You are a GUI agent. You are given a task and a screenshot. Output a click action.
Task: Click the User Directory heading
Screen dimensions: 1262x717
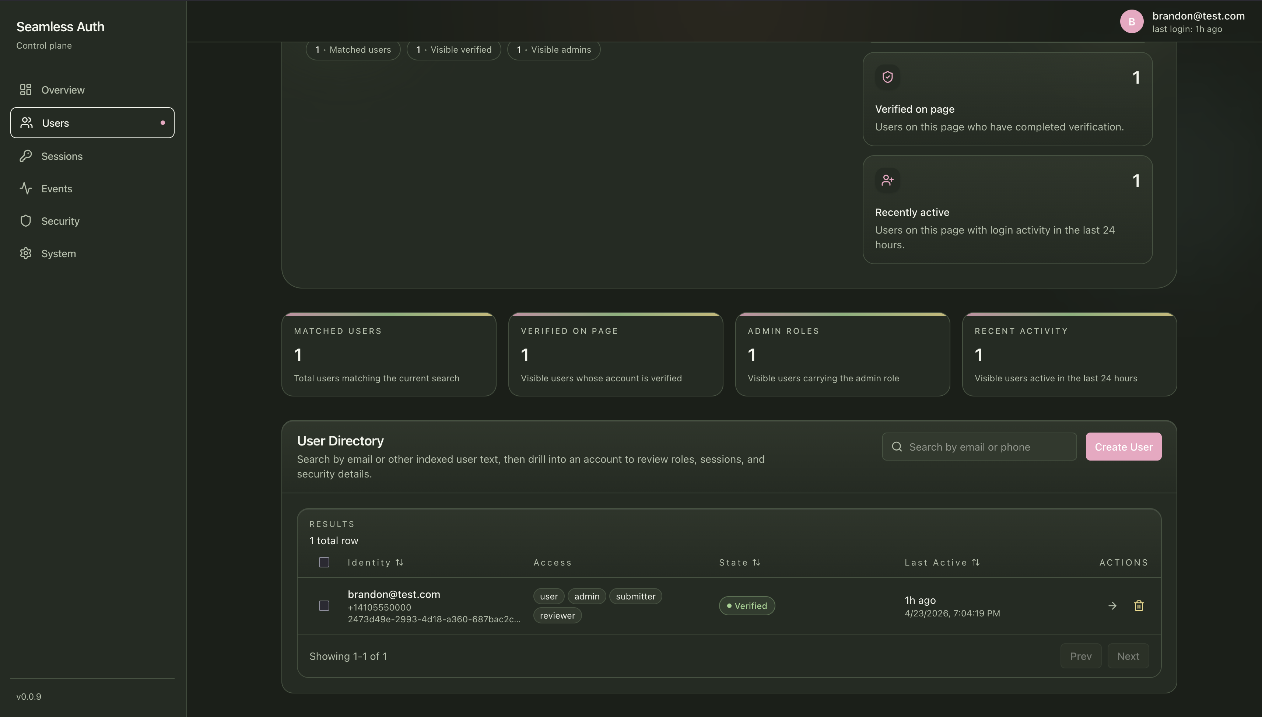pos(340,441)
